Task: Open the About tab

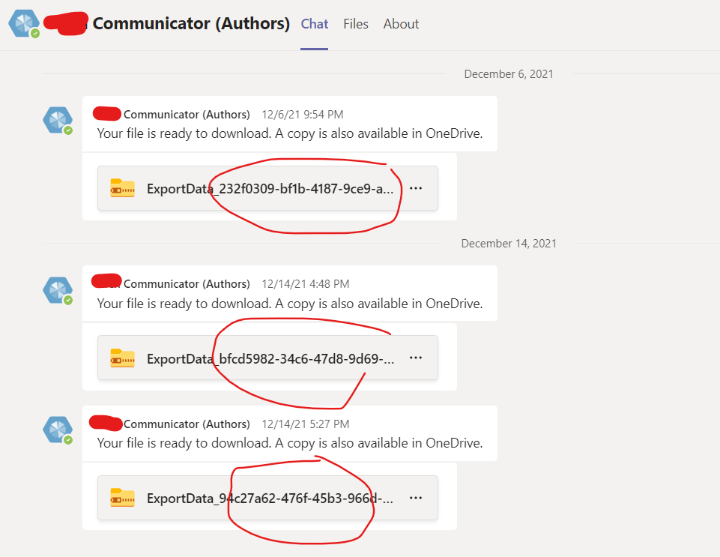Action: point(401,24)
